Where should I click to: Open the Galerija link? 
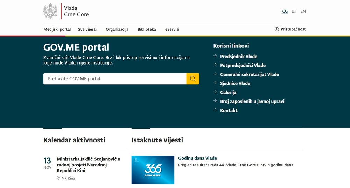[x=228, y=92]
